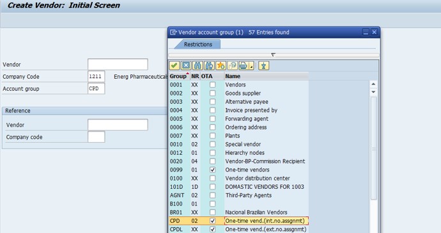This screenshot has width=441, height=233.
Task: Click the Reference Company code field
Action: [96, 137]
